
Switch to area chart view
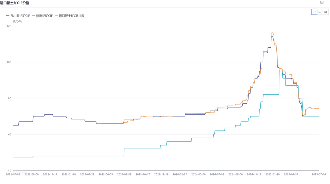click(326, 12)
